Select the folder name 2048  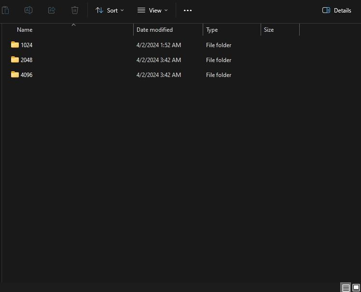click(27, 60)
